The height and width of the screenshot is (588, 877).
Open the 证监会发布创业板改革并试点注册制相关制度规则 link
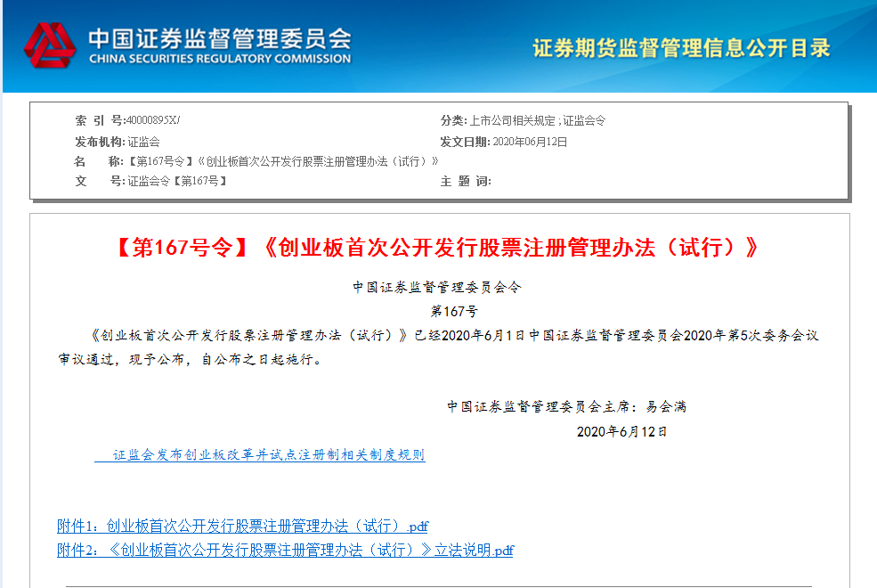(x=260, y=455)
